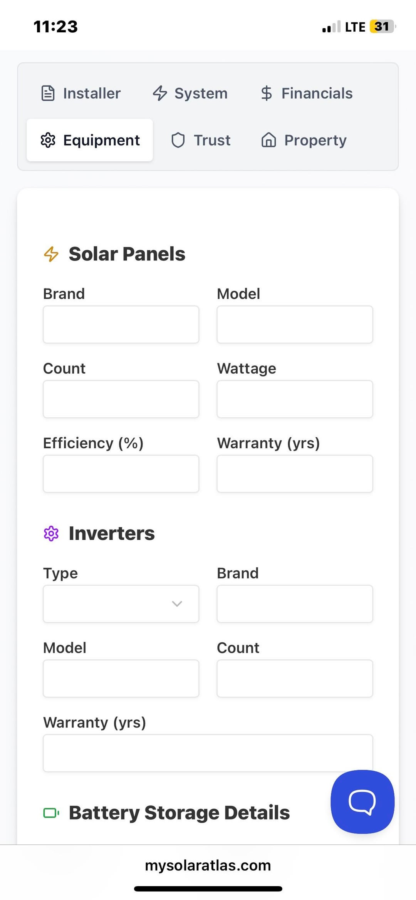Select the solar panel Count field

pyautogui.click(x=121, y=399)
